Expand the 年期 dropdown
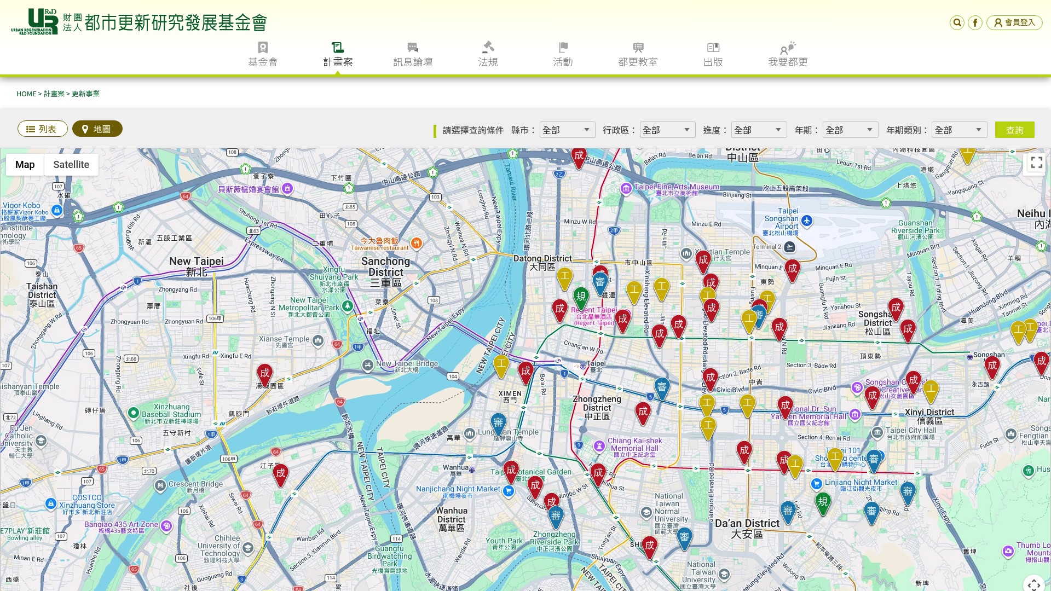 850,130
